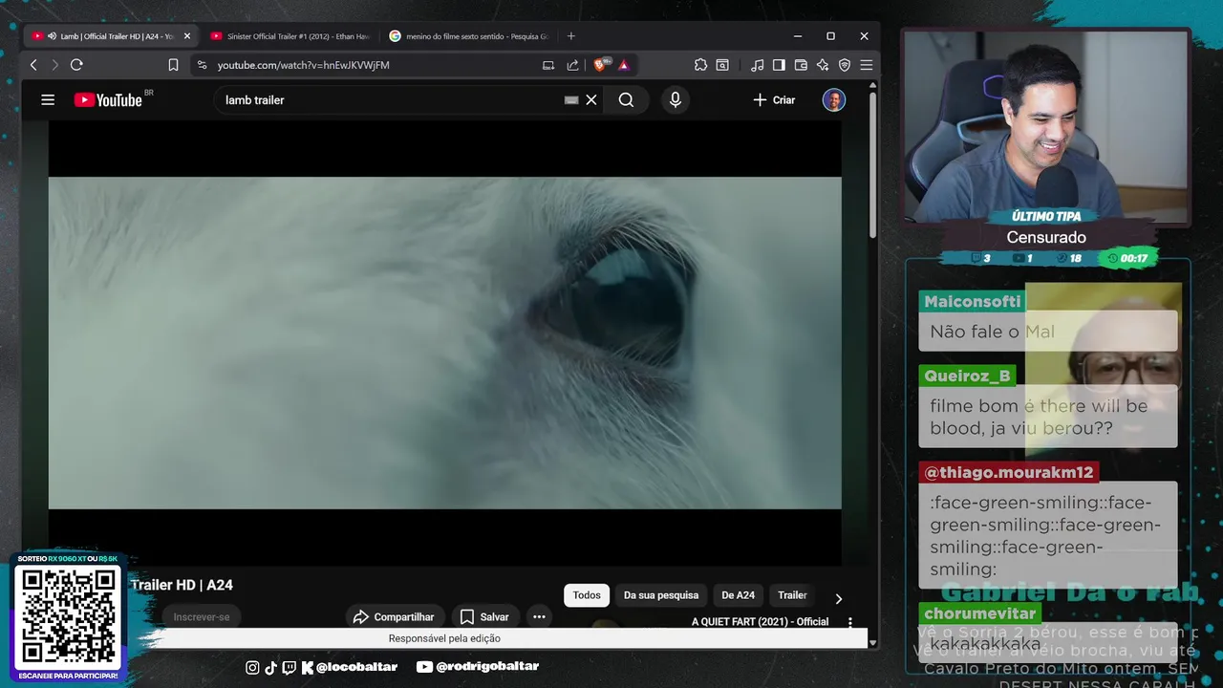Open options for 'A QUIET FART (2021)' video
1223x688 pixels.
[x=850, y=622]
